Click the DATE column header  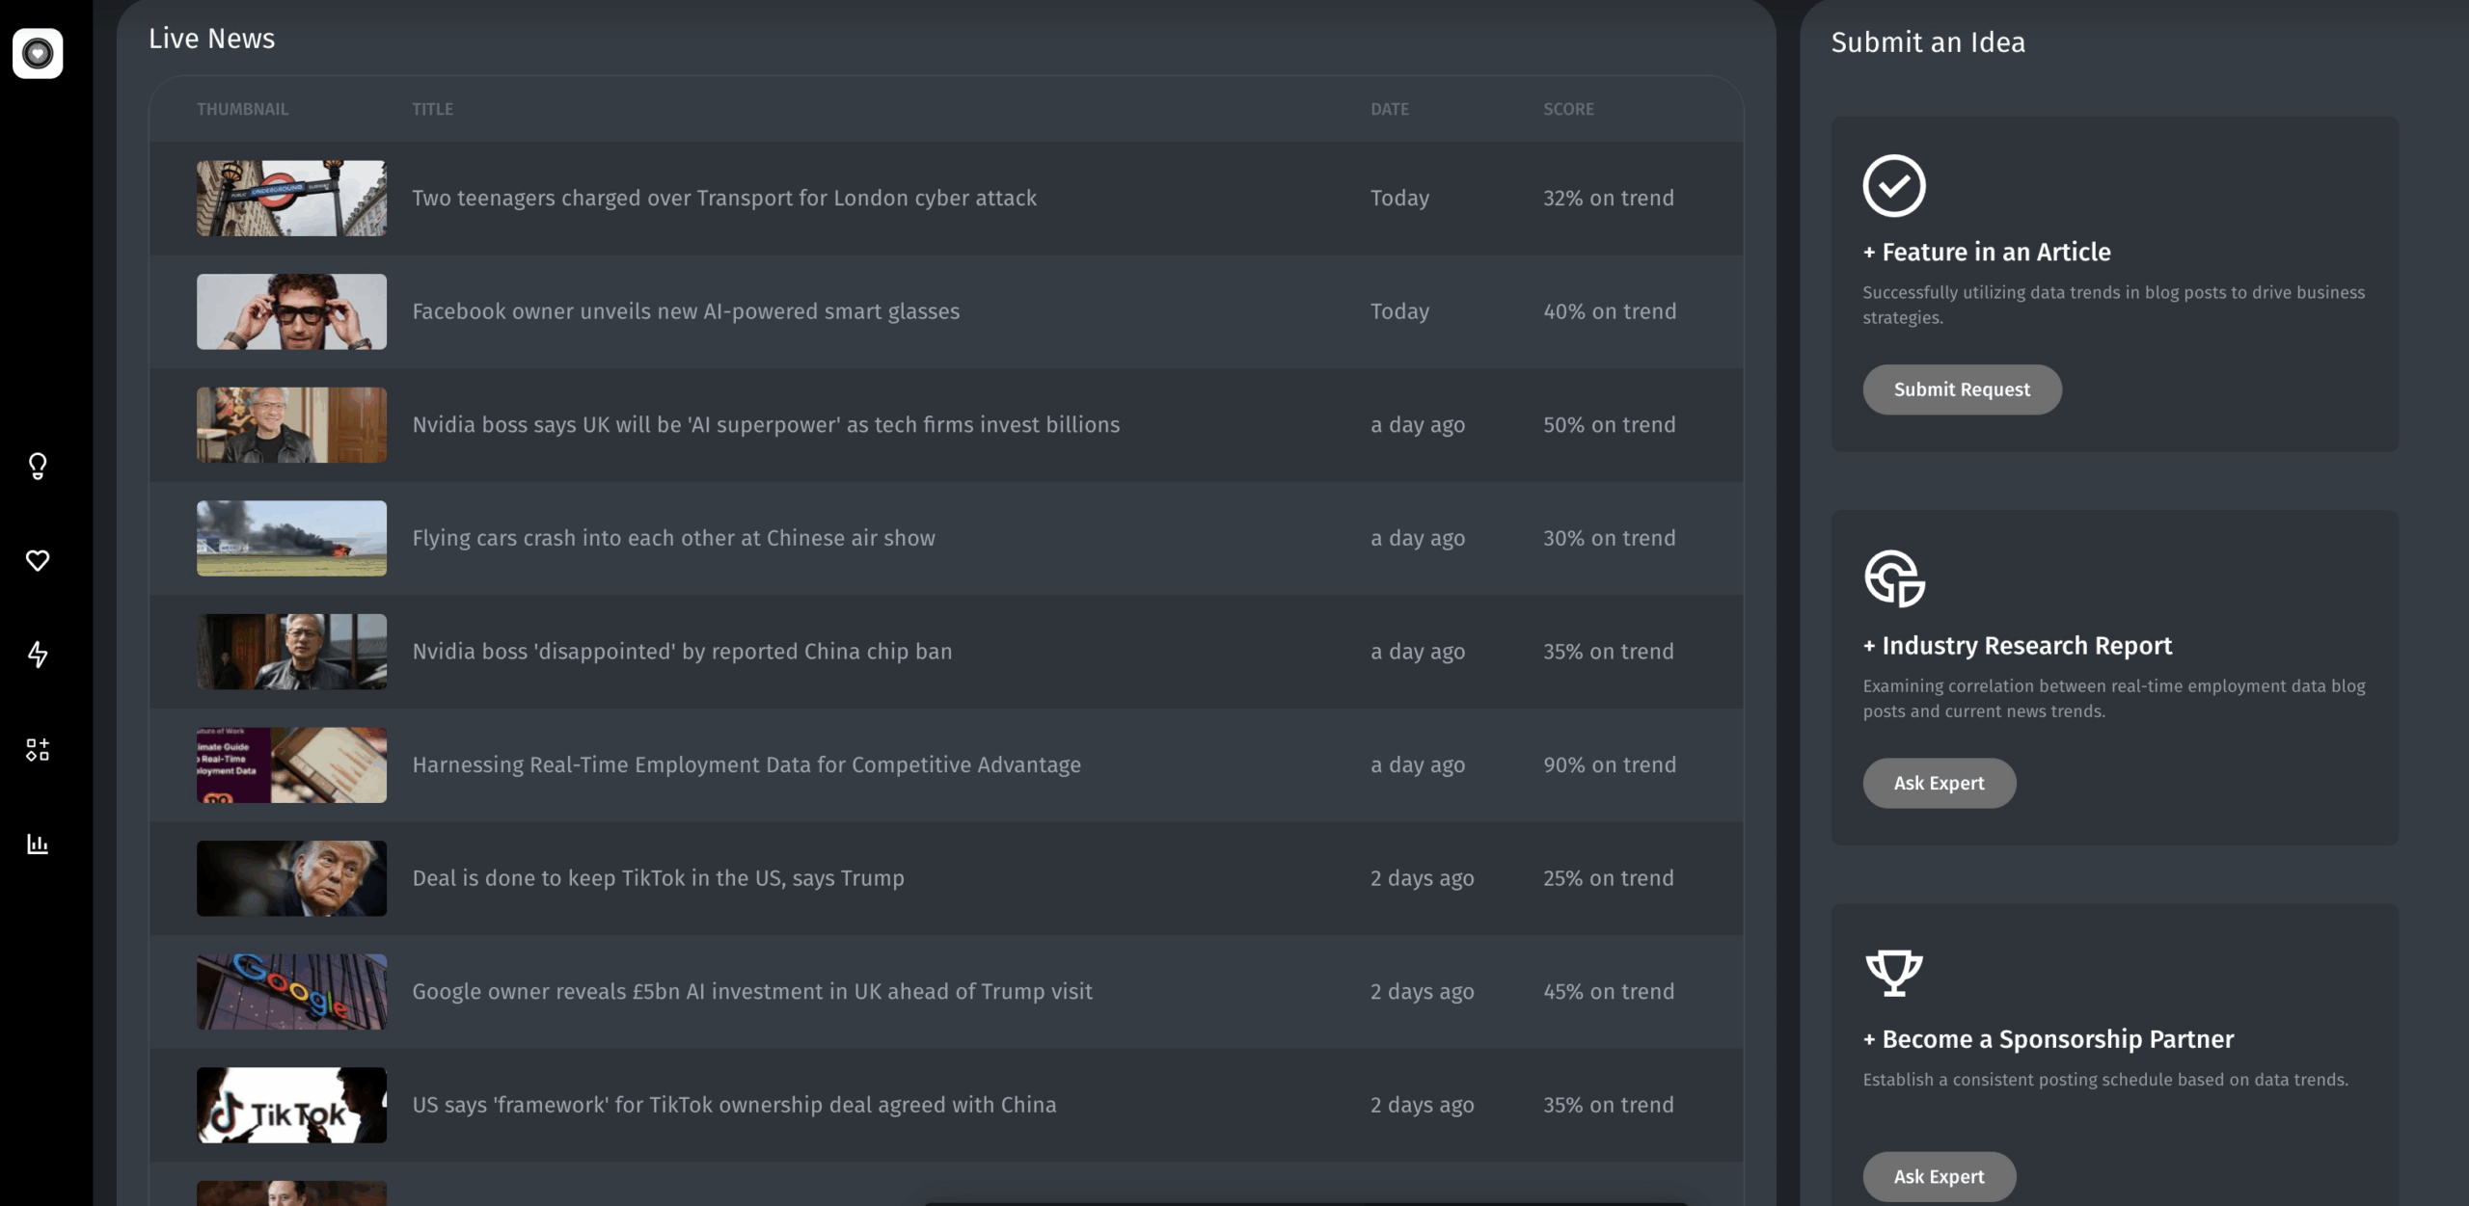tap(1390, 109)
